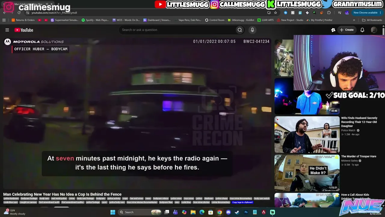Open 'The Murder of Trooper Hare' thumbnail
Viewport: 385px width, 217px height.
coord(307,173)
